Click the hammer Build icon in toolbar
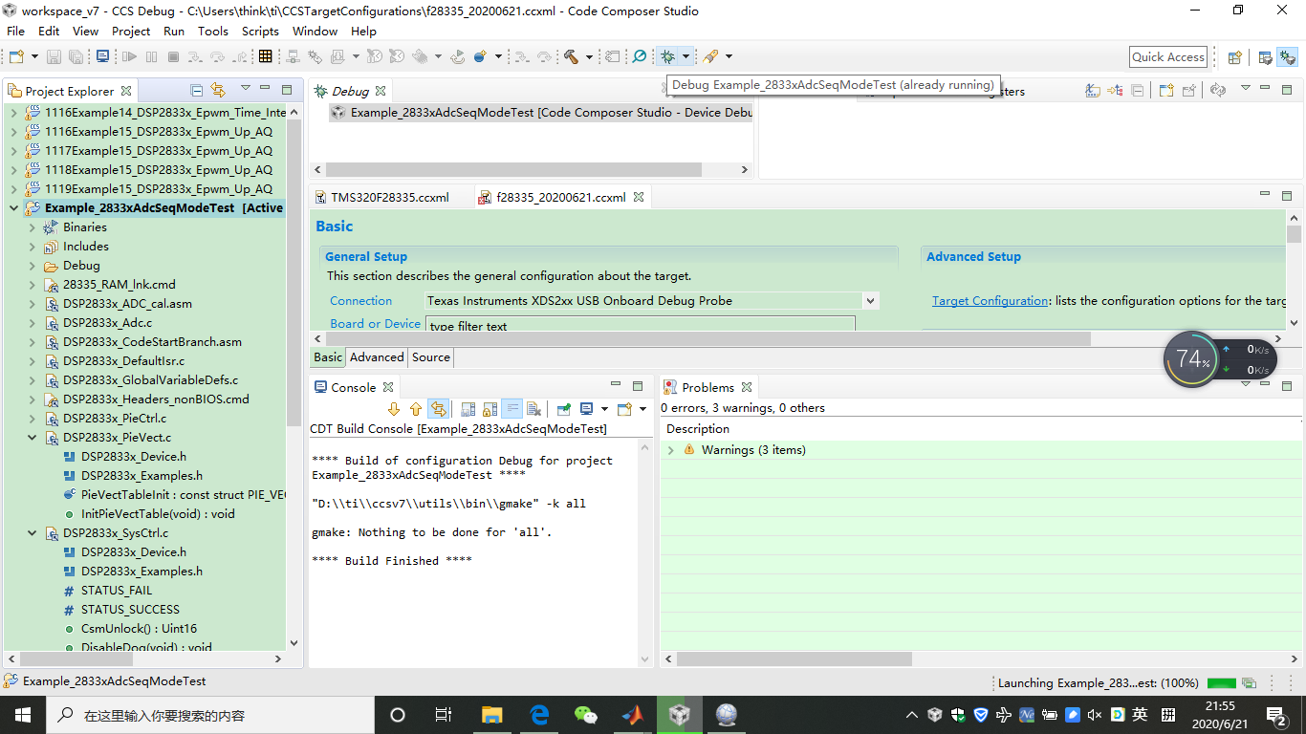Viewport: 1306px width, 734px height. click(x=571, y=57)
